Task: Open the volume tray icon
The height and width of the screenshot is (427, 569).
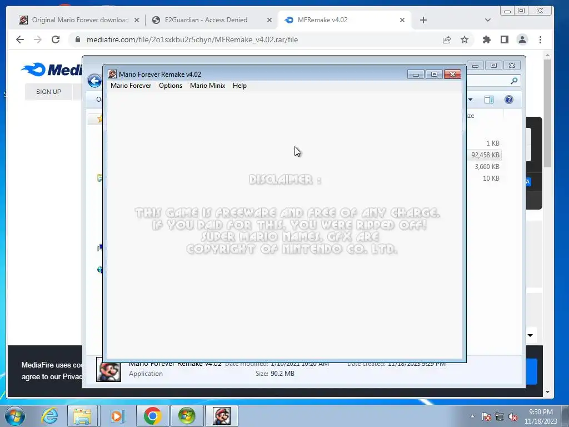Action: click(x=513, y=416)
